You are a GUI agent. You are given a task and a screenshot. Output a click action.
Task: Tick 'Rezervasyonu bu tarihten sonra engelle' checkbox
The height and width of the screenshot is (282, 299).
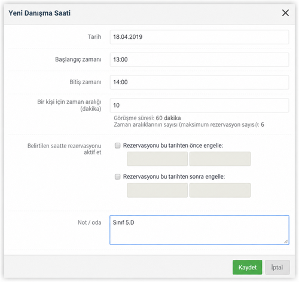117,177
